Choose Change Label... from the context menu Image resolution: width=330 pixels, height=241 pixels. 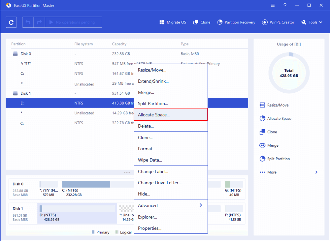click(171, 172)
